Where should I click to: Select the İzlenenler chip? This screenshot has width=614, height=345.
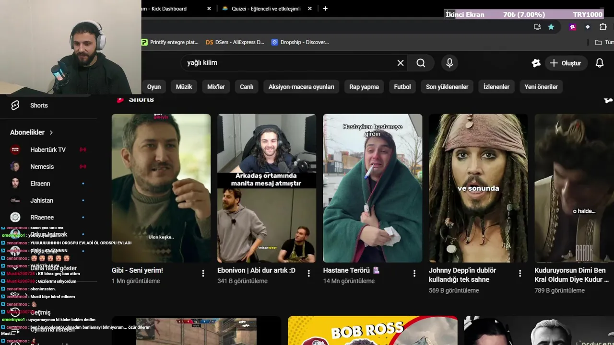[496, 87]
